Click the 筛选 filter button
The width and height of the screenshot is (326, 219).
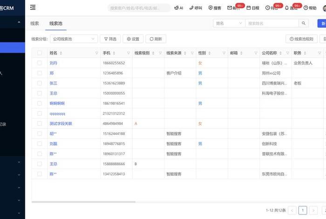(x=110, y=39)
